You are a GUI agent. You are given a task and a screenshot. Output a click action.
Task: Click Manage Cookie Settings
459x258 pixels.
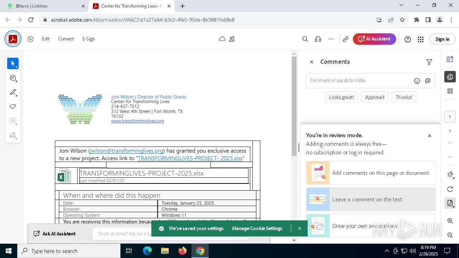click(x=257, y=228)
